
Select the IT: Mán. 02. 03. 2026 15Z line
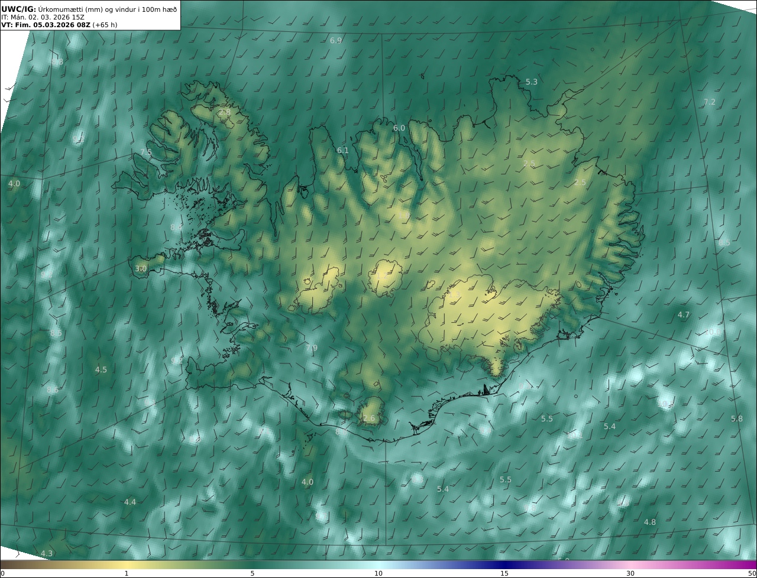point(42,18)
